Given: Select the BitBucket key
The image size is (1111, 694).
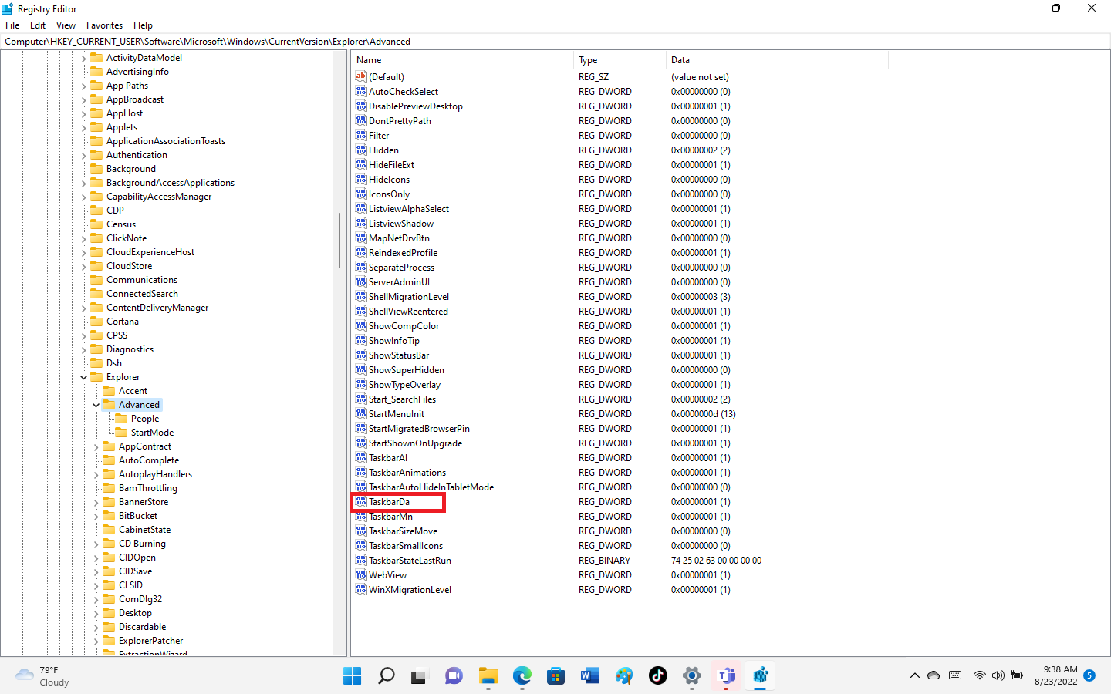Looking at the screenshot, I should [138, 516].
